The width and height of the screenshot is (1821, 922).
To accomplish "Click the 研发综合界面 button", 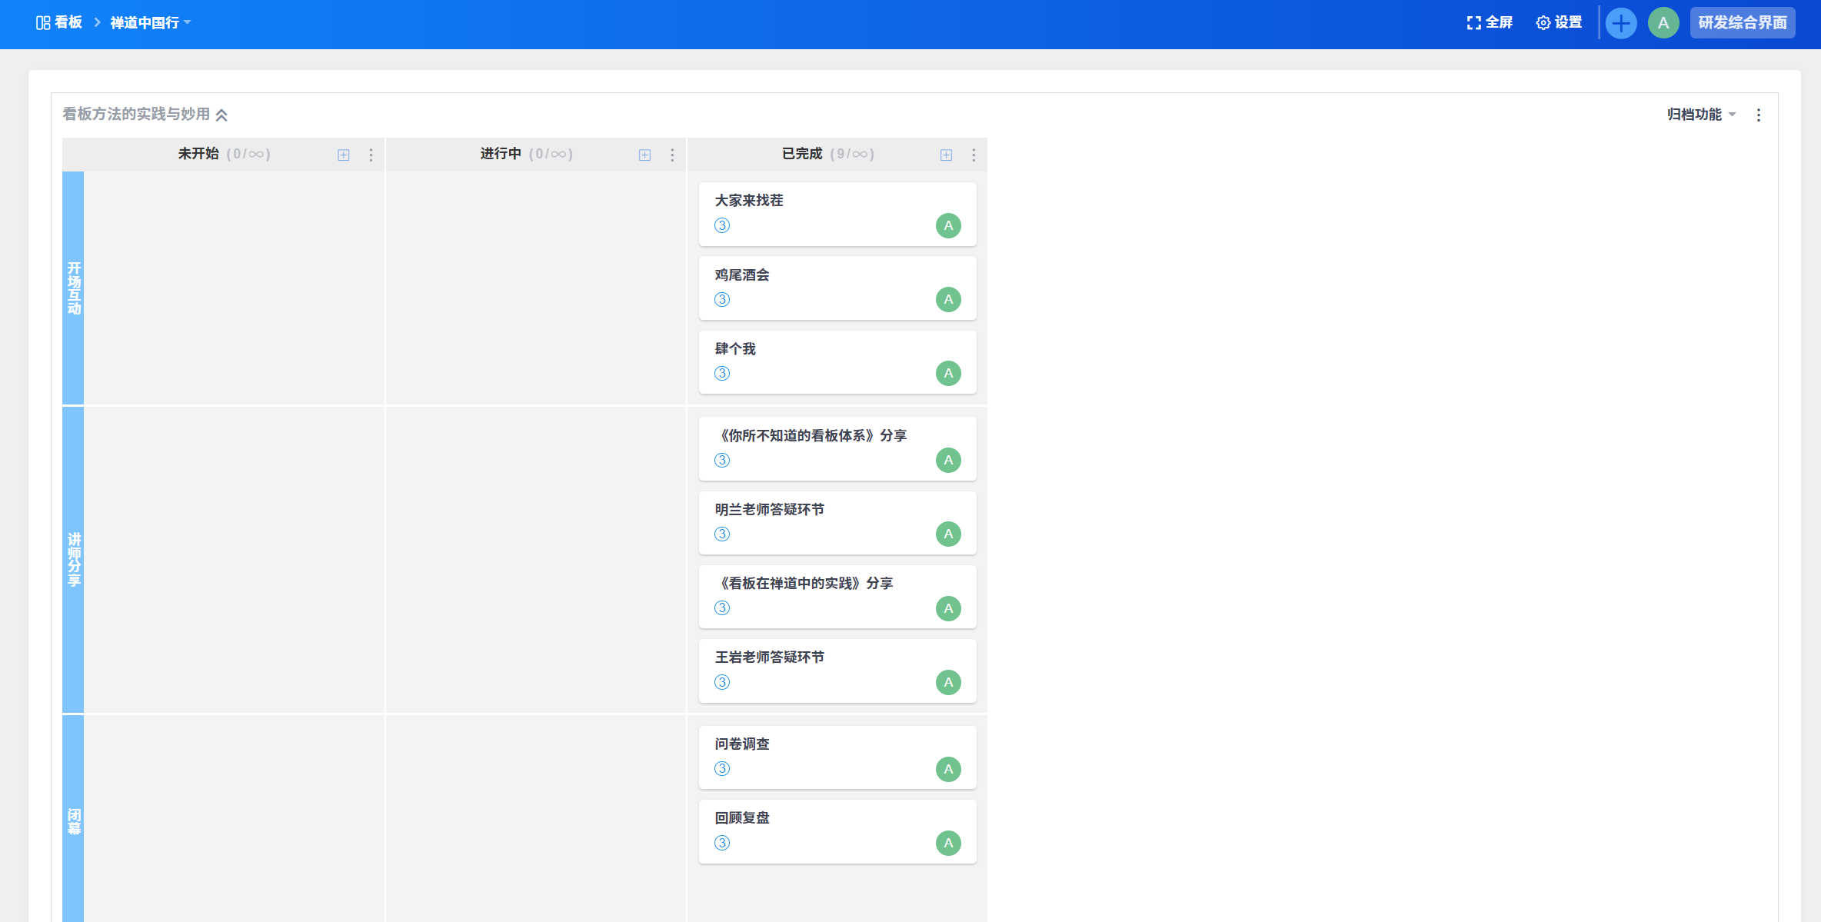I will [1742, 23].
